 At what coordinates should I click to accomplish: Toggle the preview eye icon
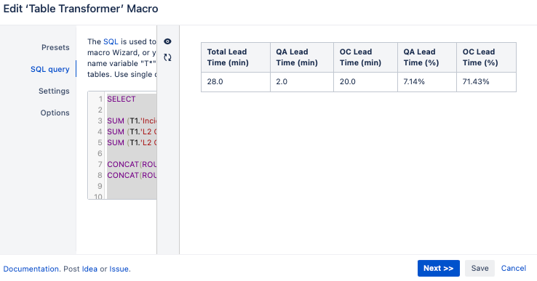(167, 41)
